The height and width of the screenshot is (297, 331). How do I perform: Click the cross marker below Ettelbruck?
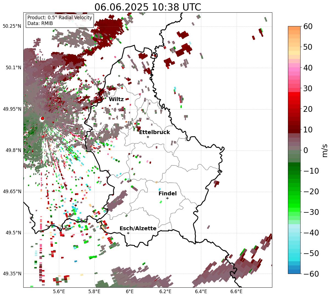pos(148,137)
